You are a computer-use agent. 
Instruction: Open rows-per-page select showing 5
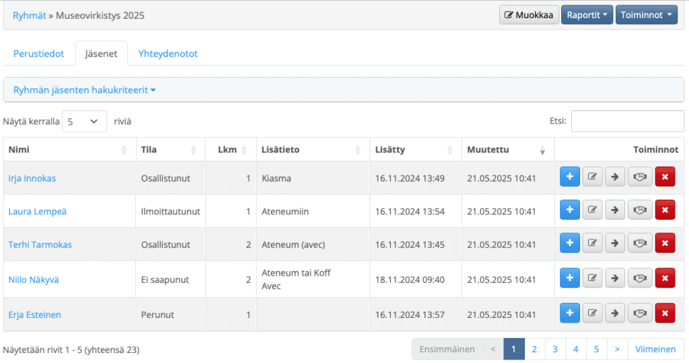tap(84, 122)
